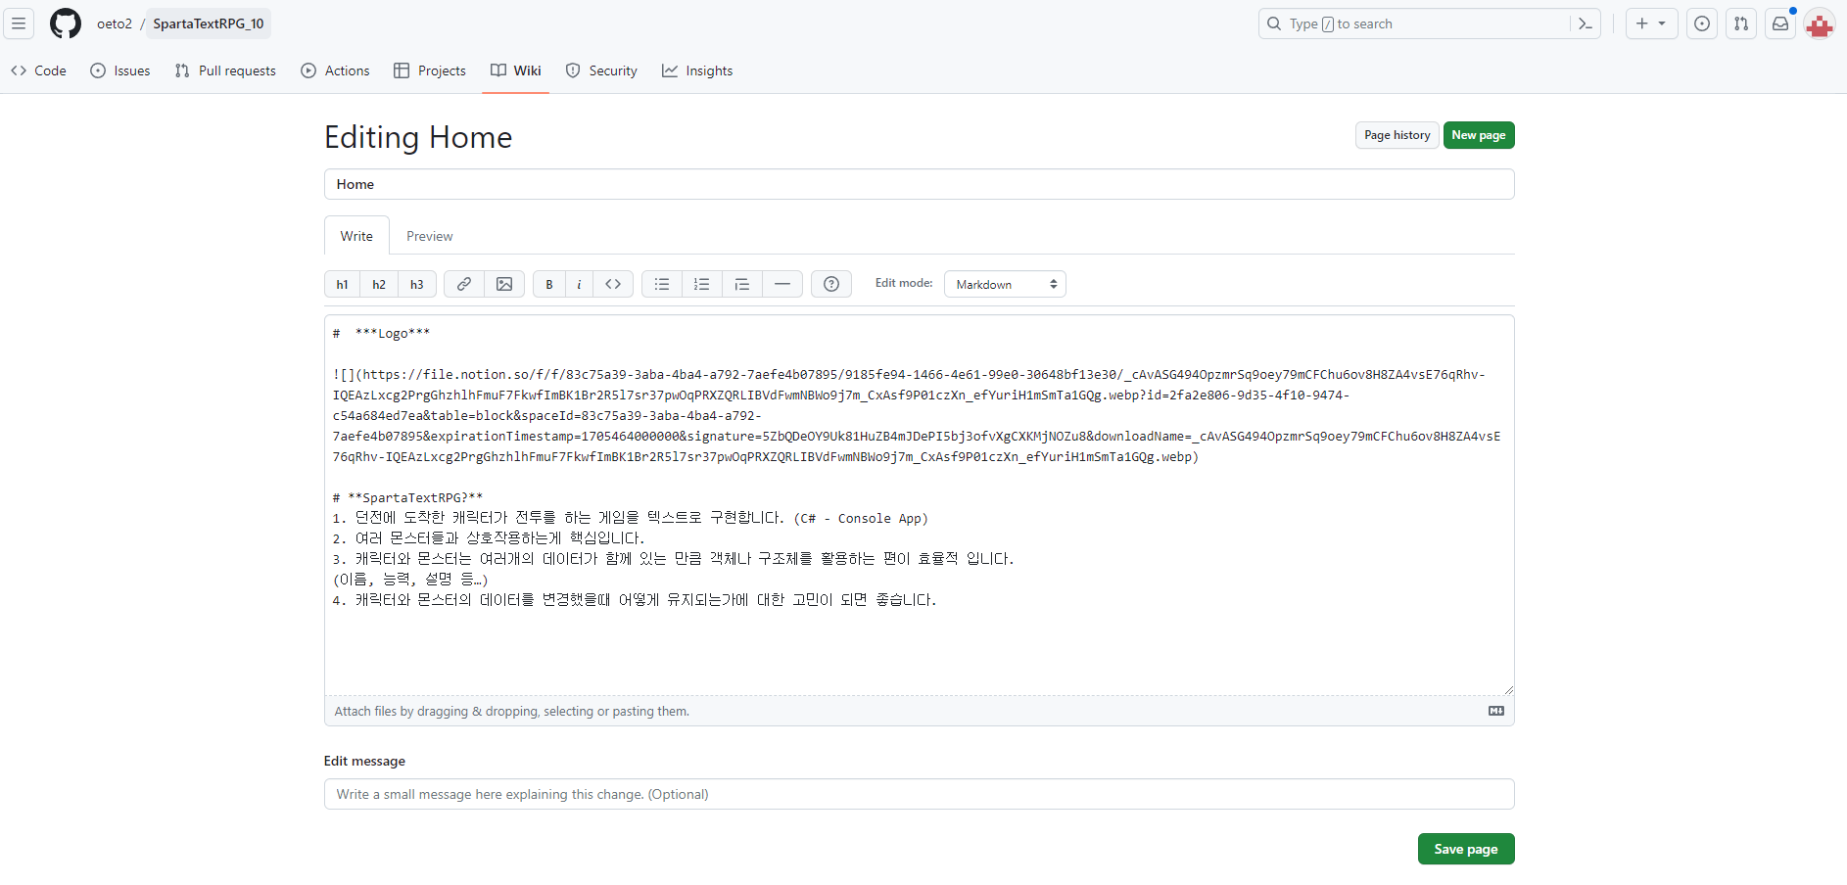Focus the edit message input field
This screenshot has height=885, width=1847.
click(920, 794)
